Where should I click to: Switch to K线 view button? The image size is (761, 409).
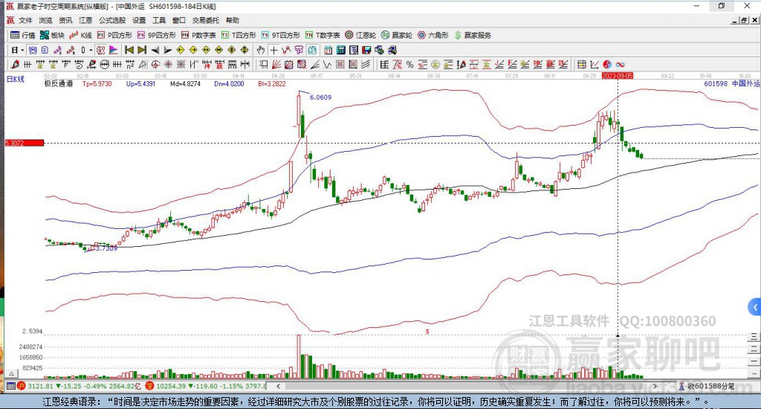[x=80, y=35]
